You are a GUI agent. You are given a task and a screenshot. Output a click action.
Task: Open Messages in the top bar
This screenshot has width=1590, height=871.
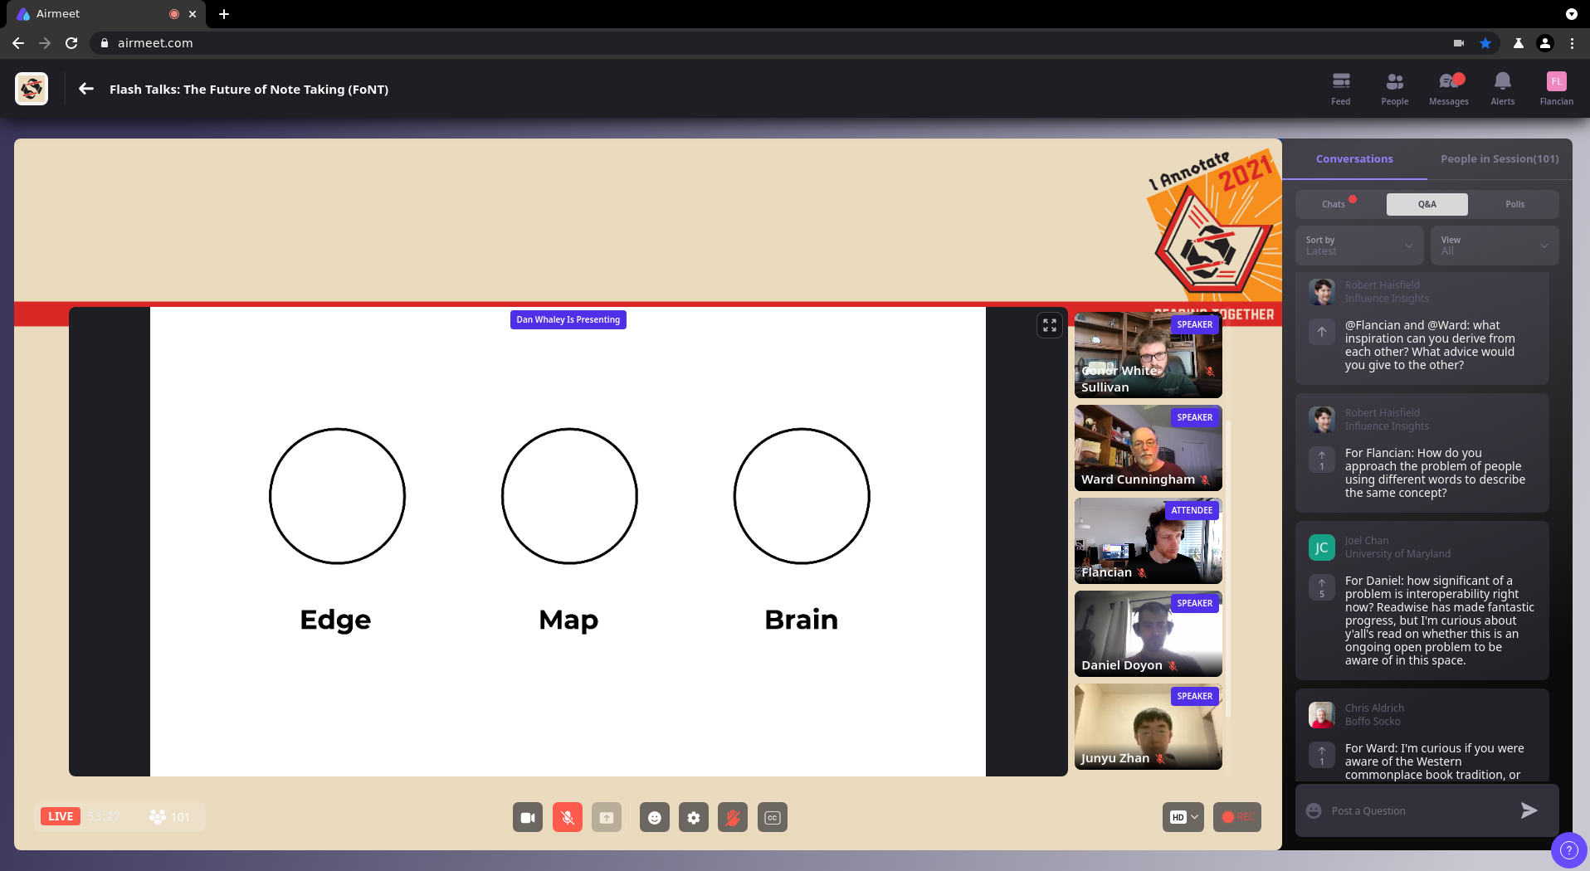(1449, 89)
